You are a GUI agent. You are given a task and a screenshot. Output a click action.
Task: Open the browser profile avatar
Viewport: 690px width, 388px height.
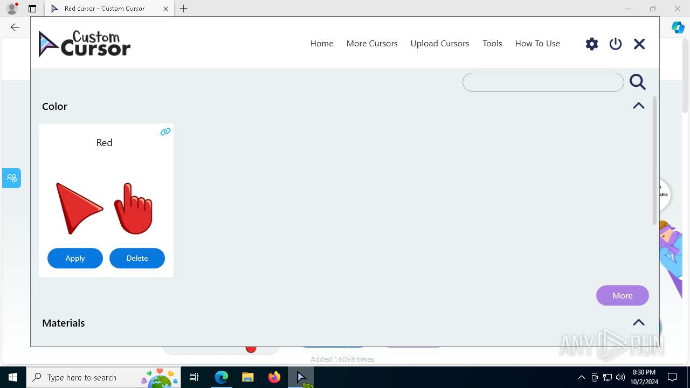(12, 9)
